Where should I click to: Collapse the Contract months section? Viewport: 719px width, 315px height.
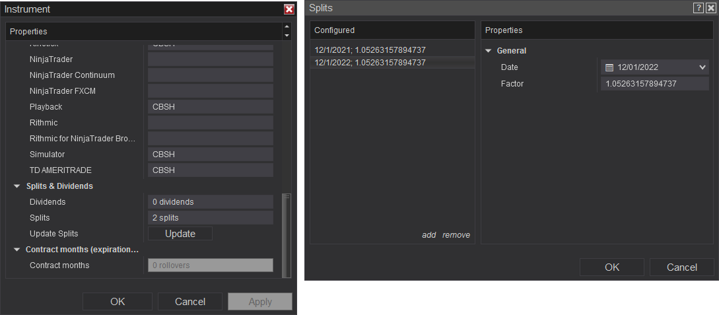17,250
